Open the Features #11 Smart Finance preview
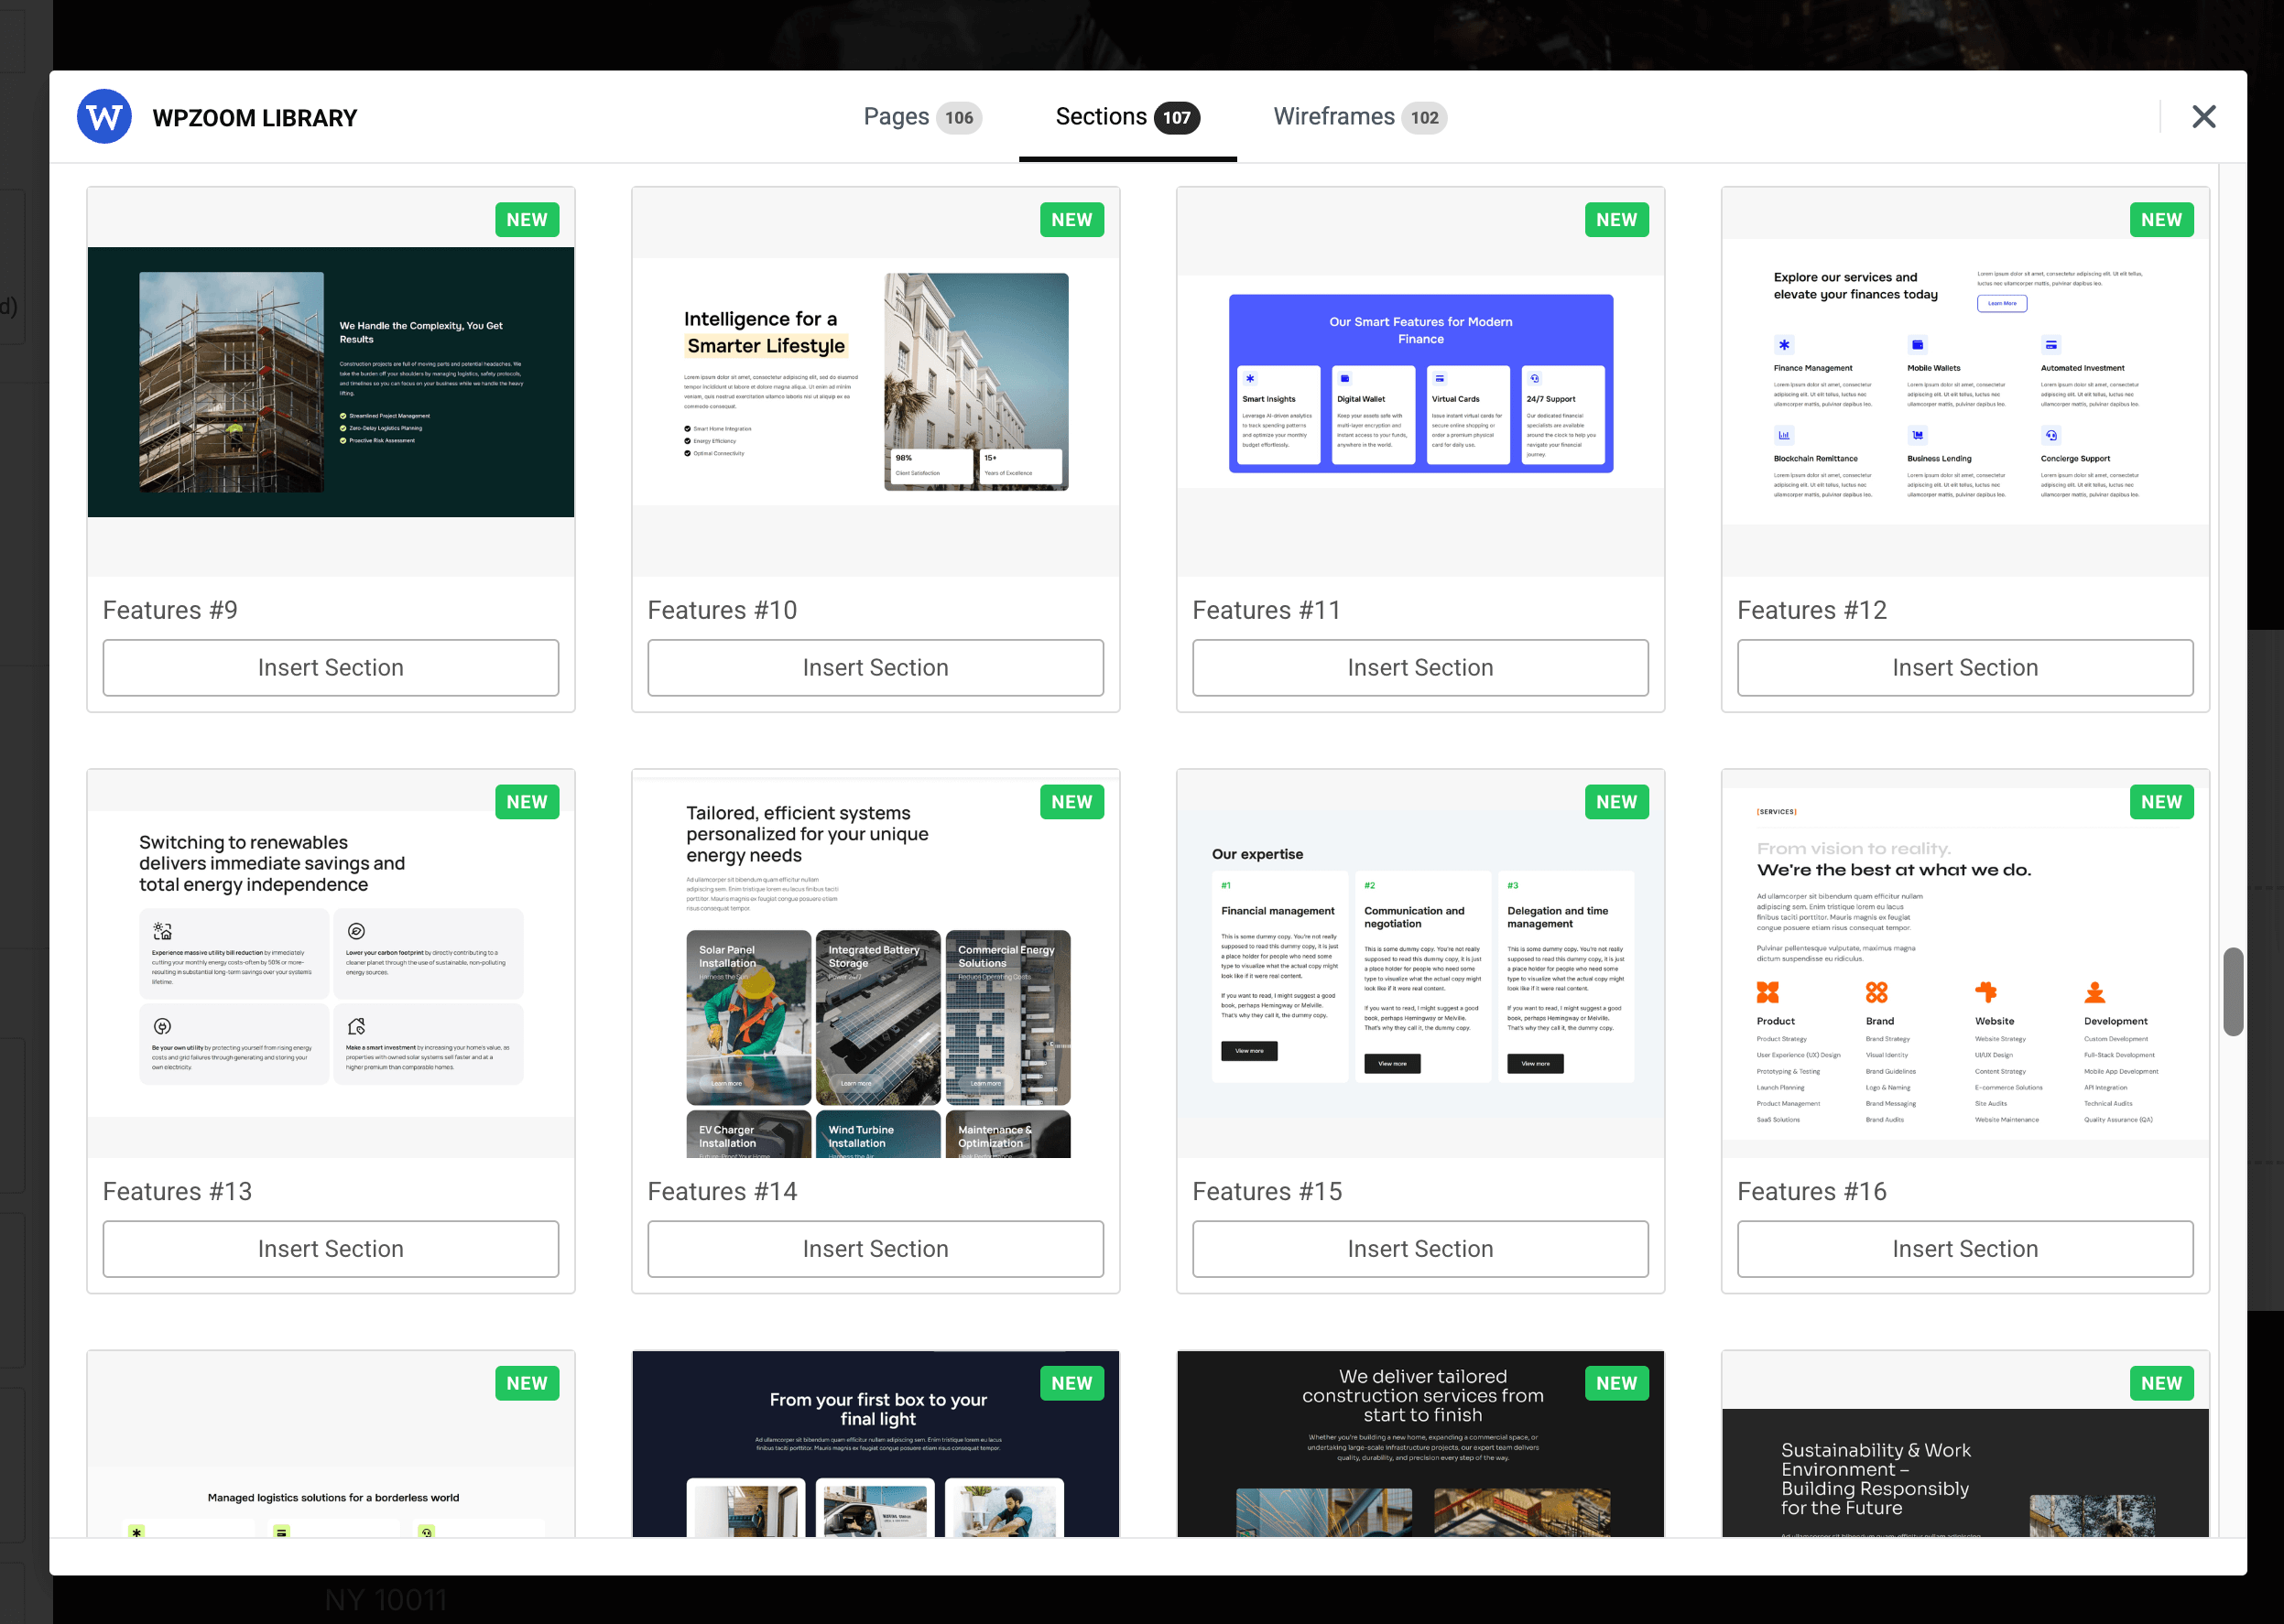This screenshot has width=2284, height=1624. point(1419,382)
